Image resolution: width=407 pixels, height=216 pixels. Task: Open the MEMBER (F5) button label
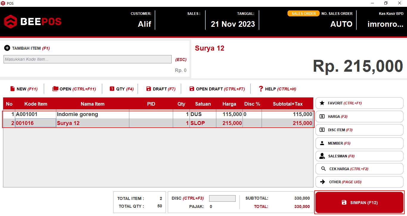(x=339, y=143)
